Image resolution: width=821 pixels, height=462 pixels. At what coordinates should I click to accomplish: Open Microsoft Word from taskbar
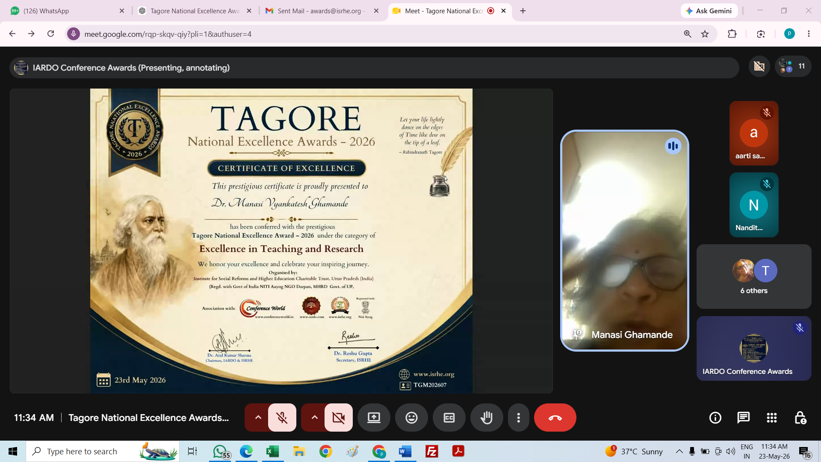click(405, 451)
